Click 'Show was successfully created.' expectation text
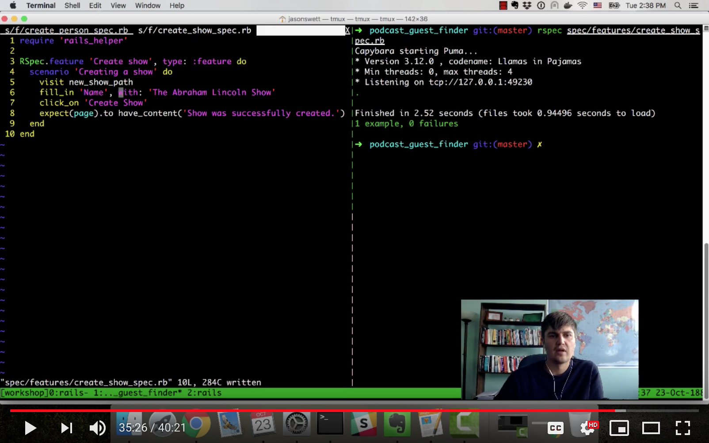Screen dimensions: 709x443 pyautogui.click(x=261, y=113)
